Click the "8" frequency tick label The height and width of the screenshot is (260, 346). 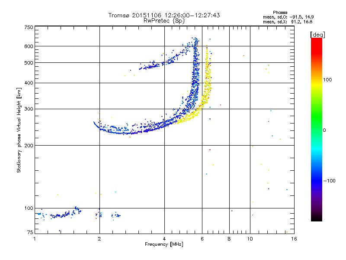tap(229, 239)
